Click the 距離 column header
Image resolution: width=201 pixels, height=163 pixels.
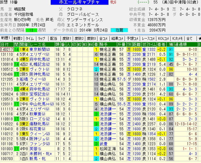[137, 45]
